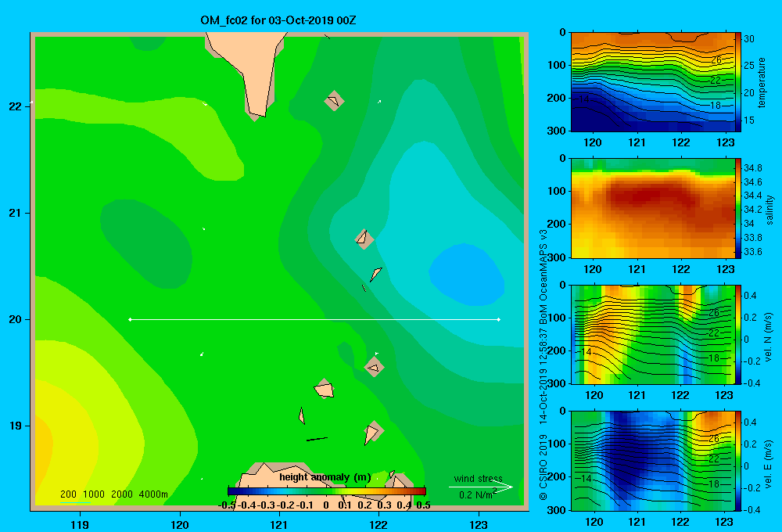The height and width of the screenshot is (532, 782).
Task: Click the '30' tick on the temperature scale
Action: 749,39
